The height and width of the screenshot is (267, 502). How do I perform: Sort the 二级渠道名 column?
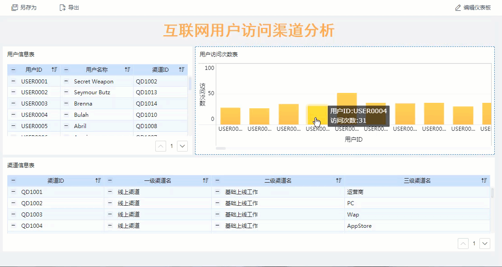coord(339,181)
